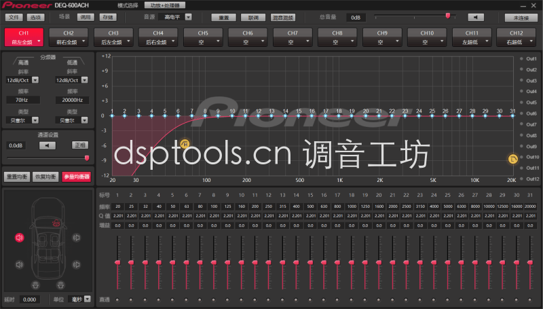
Task: Open CH5 空 assignment dropdown arrow
Action: pos(218,41)
